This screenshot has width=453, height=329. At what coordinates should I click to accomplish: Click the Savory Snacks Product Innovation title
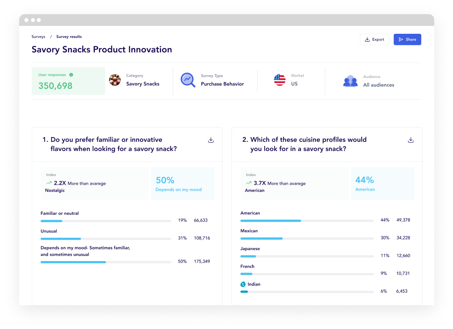click(x=102, y=49)
